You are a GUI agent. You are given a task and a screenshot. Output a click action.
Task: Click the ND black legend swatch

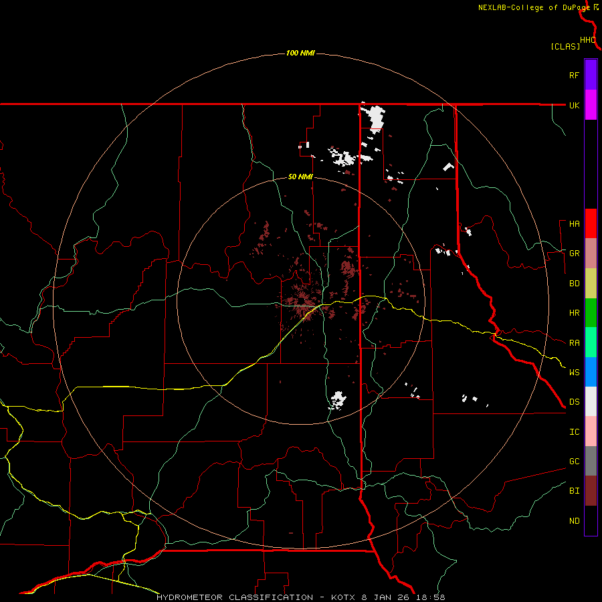pos(591,520)
